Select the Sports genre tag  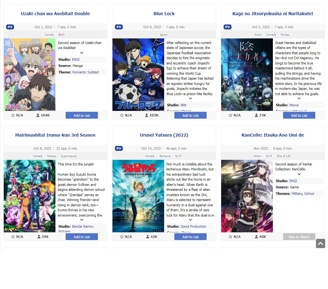coord(163,35)
